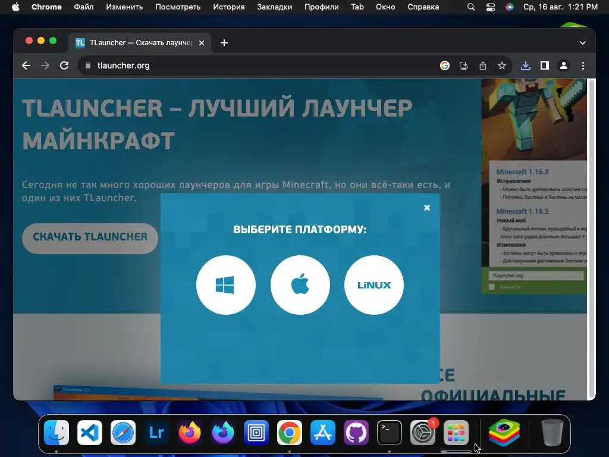The width and height of the screenshot is (609, 457).
Task: Choose the Apple macOS platform icon
Action: 300,285
